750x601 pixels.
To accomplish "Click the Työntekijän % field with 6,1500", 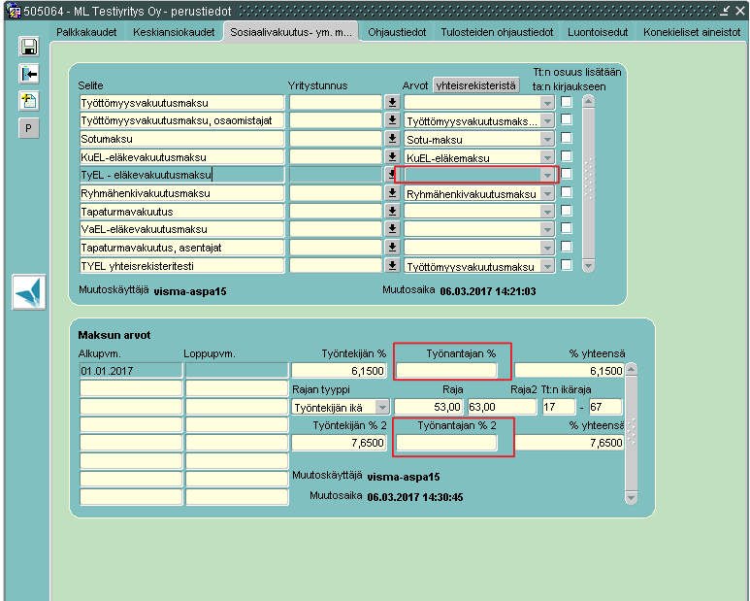I will 339,371.
